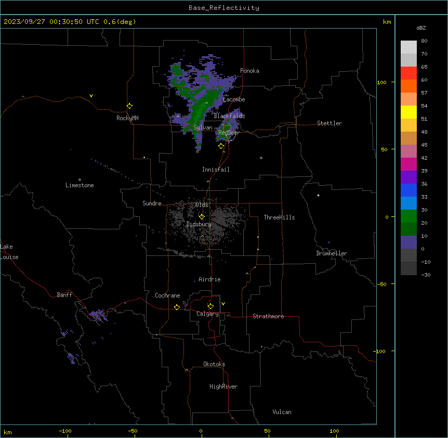The image size is (448, 438).
Task: Click the -100 tick label on horizontal axis
Action: coord(65,431)
